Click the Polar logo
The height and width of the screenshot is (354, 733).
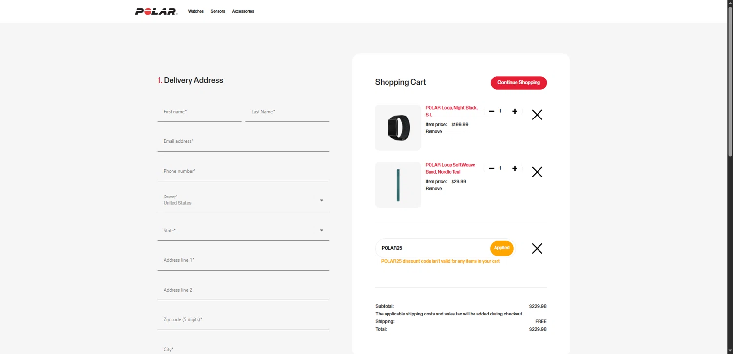(156, 11)
